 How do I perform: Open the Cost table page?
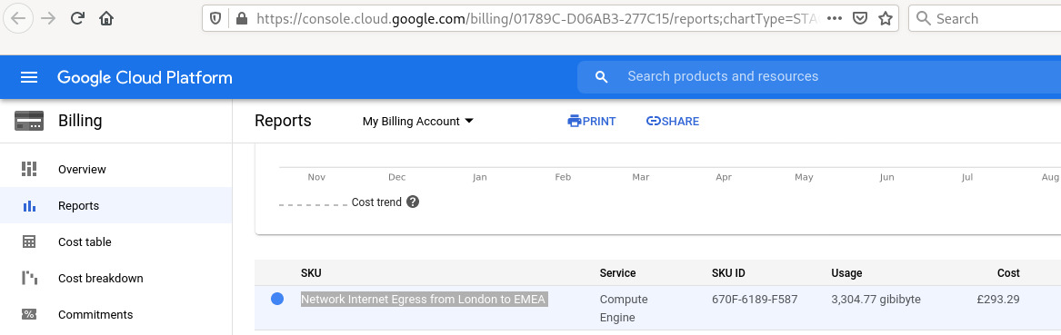click(116, 241)
